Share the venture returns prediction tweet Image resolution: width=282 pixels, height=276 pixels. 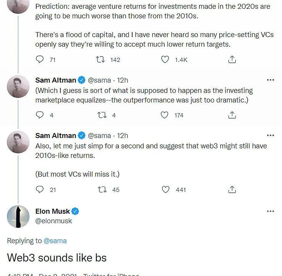tap(232, 59)
